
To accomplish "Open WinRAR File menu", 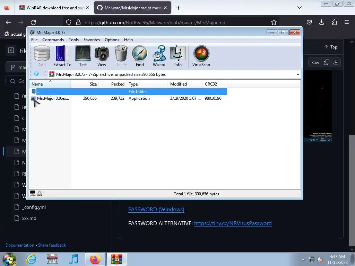I will 34,40.
